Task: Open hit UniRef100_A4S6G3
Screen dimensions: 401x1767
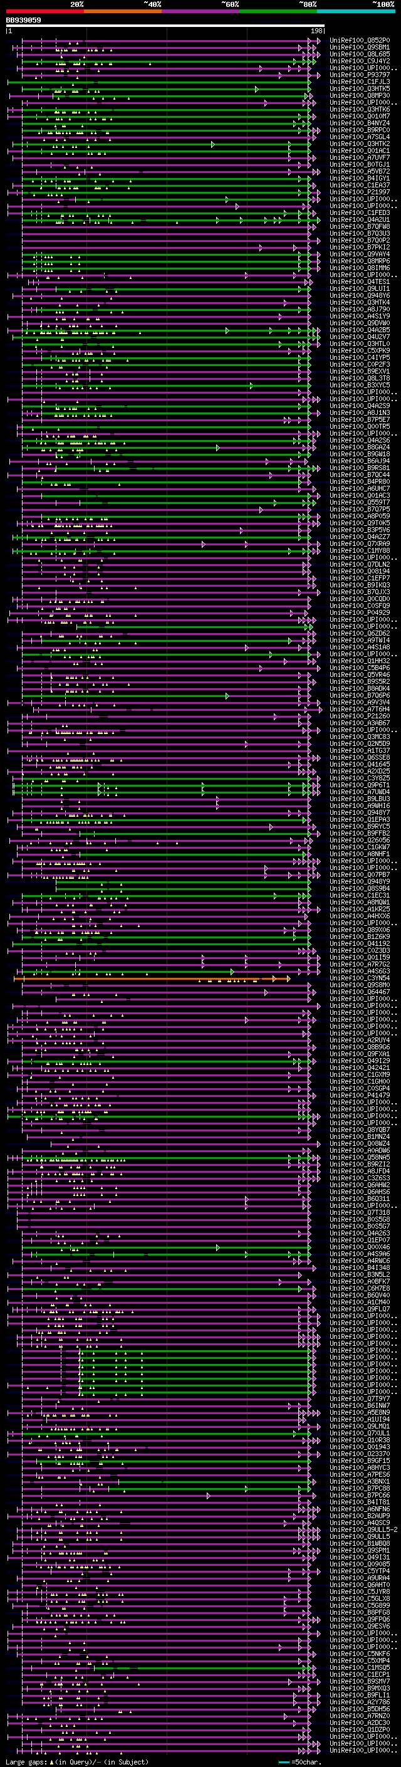Action: (x=360, y=972)
